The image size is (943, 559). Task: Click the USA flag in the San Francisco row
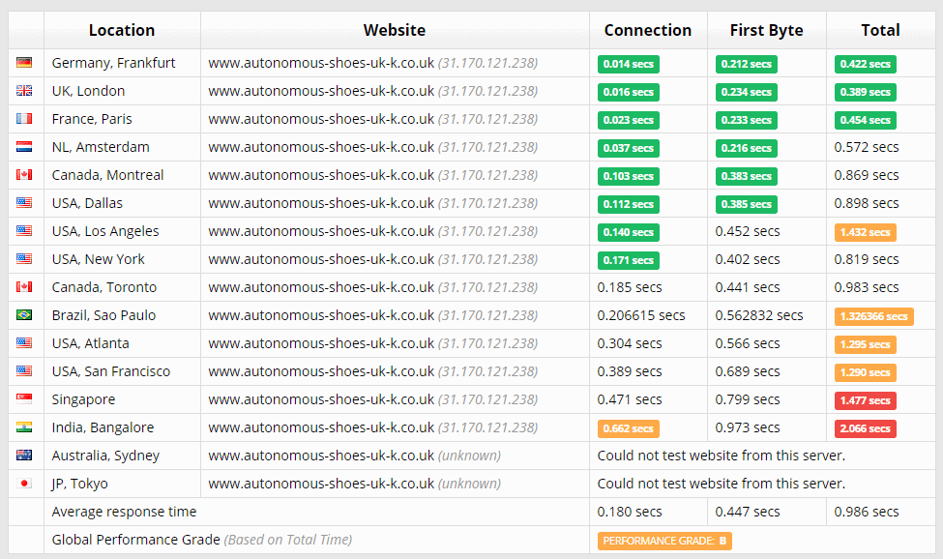24,370
